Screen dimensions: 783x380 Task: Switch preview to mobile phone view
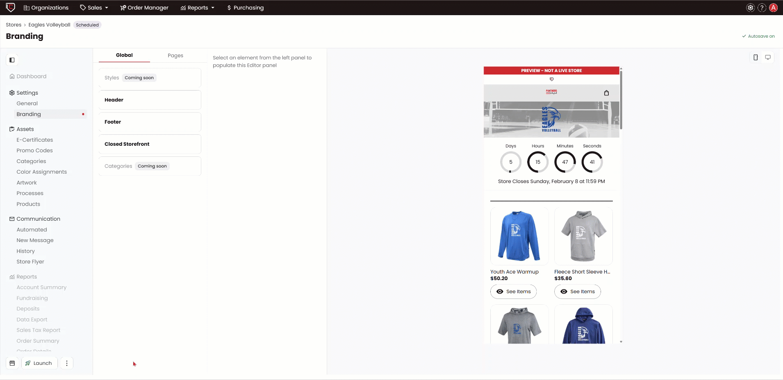click(755, 57)
